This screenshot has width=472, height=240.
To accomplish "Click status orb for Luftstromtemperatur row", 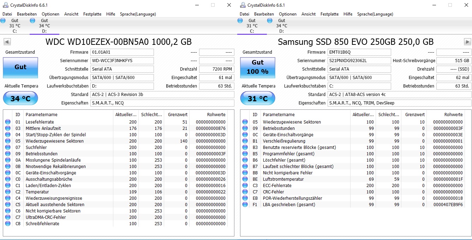I will [x=245, y=179].
